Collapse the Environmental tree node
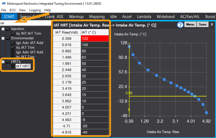216x138 pixels. click(3, 38)
